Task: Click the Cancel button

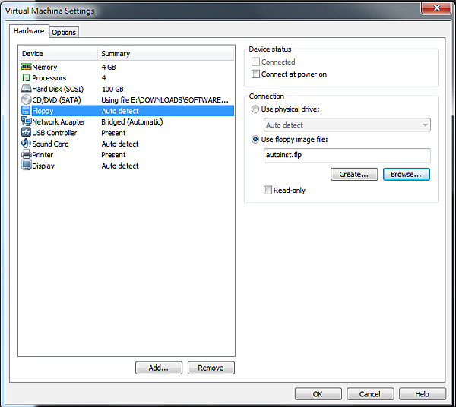Action: pos(370,394)
